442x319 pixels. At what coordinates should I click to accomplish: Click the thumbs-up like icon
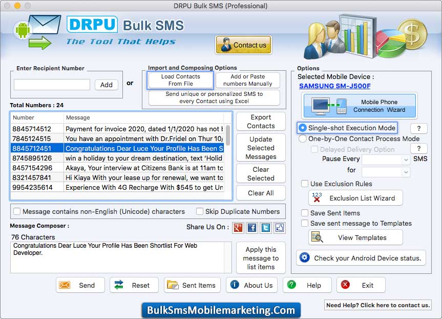click(x=280, y=228)
